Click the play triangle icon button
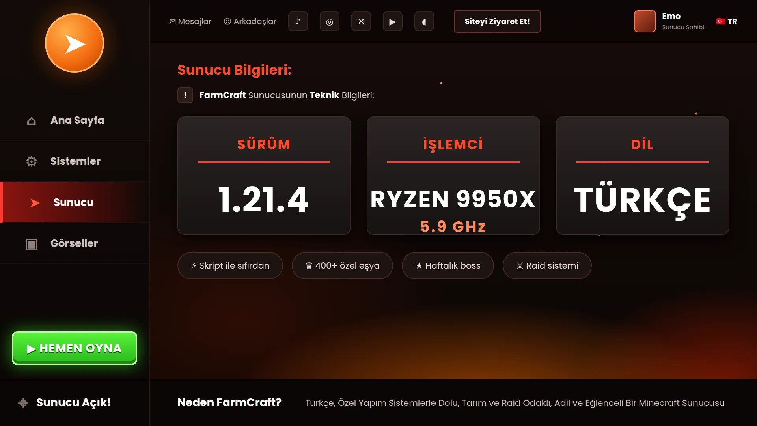The width and height of the screenshot is (757, 426). tap(393, 21)
